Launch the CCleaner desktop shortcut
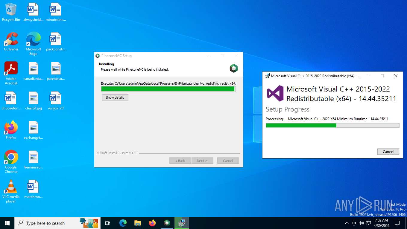The height and width of the screenshot is (229, 407). (x=11, y=42)
